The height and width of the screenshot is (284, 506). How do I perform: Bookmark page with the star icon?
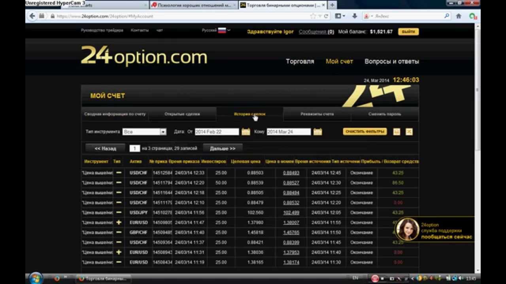313,16
